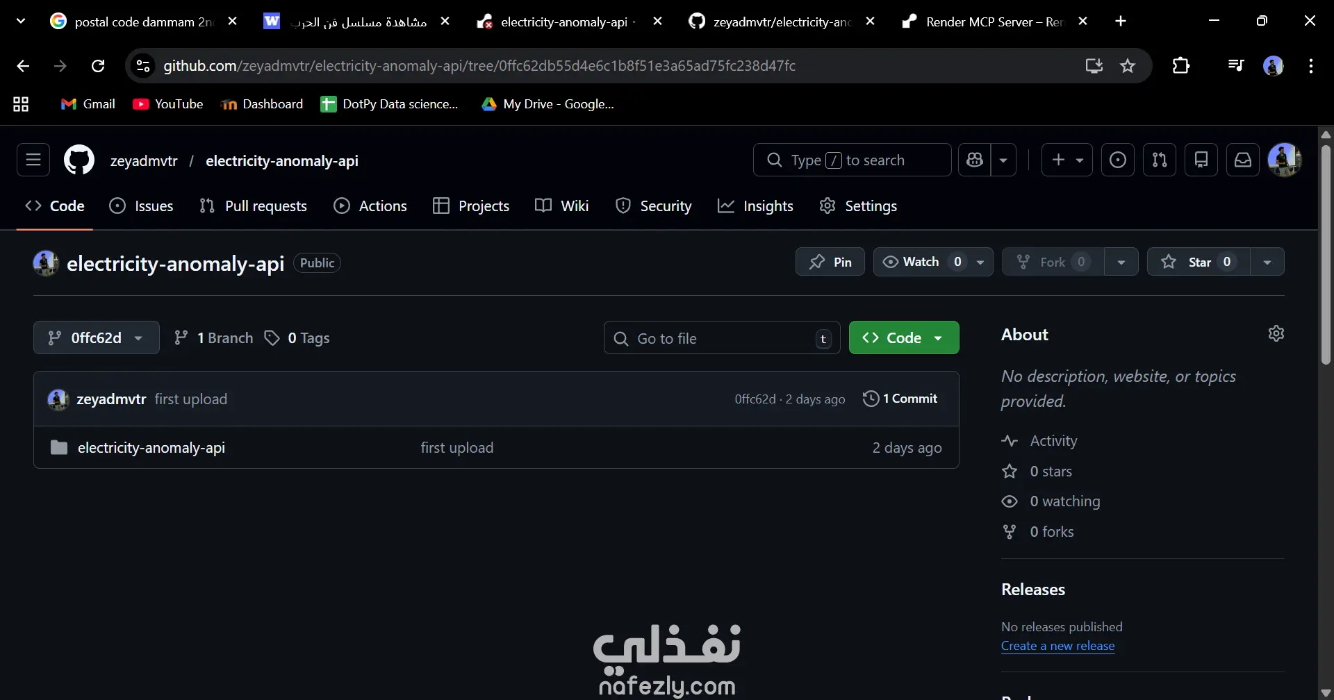Open the Dashboard bookmark
The height and width of the screenshot is (700, 1334).
(x=261, y=104)
